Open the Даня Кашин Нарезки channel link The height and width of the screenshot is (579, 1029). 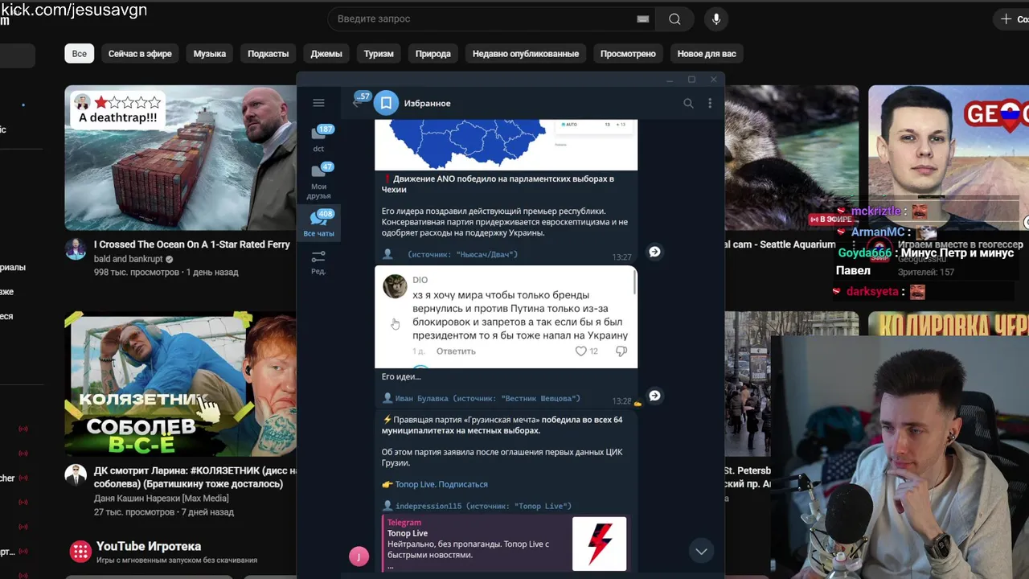[162, 499]
